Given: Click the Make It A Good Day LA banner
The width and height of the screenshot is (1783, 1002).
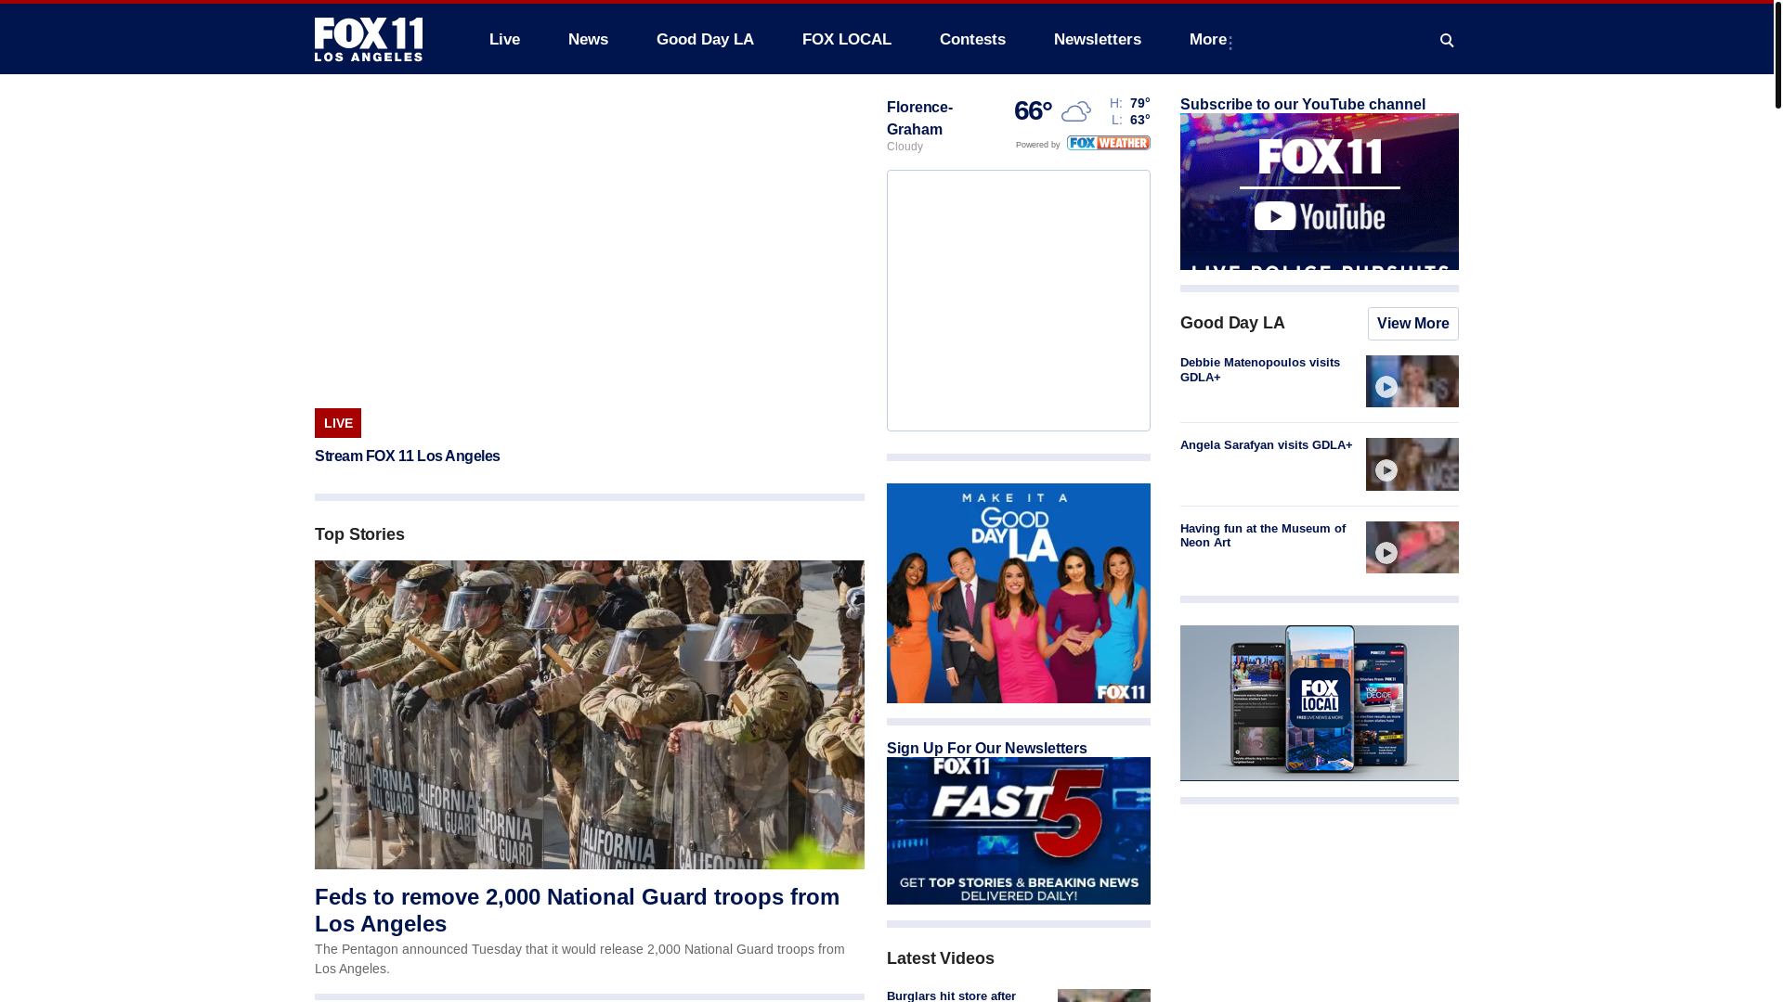Looking at the screenshot, I should [1018, 593].
